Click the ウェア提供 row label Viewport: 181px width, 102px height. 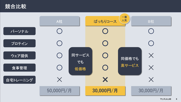[19, 55]
